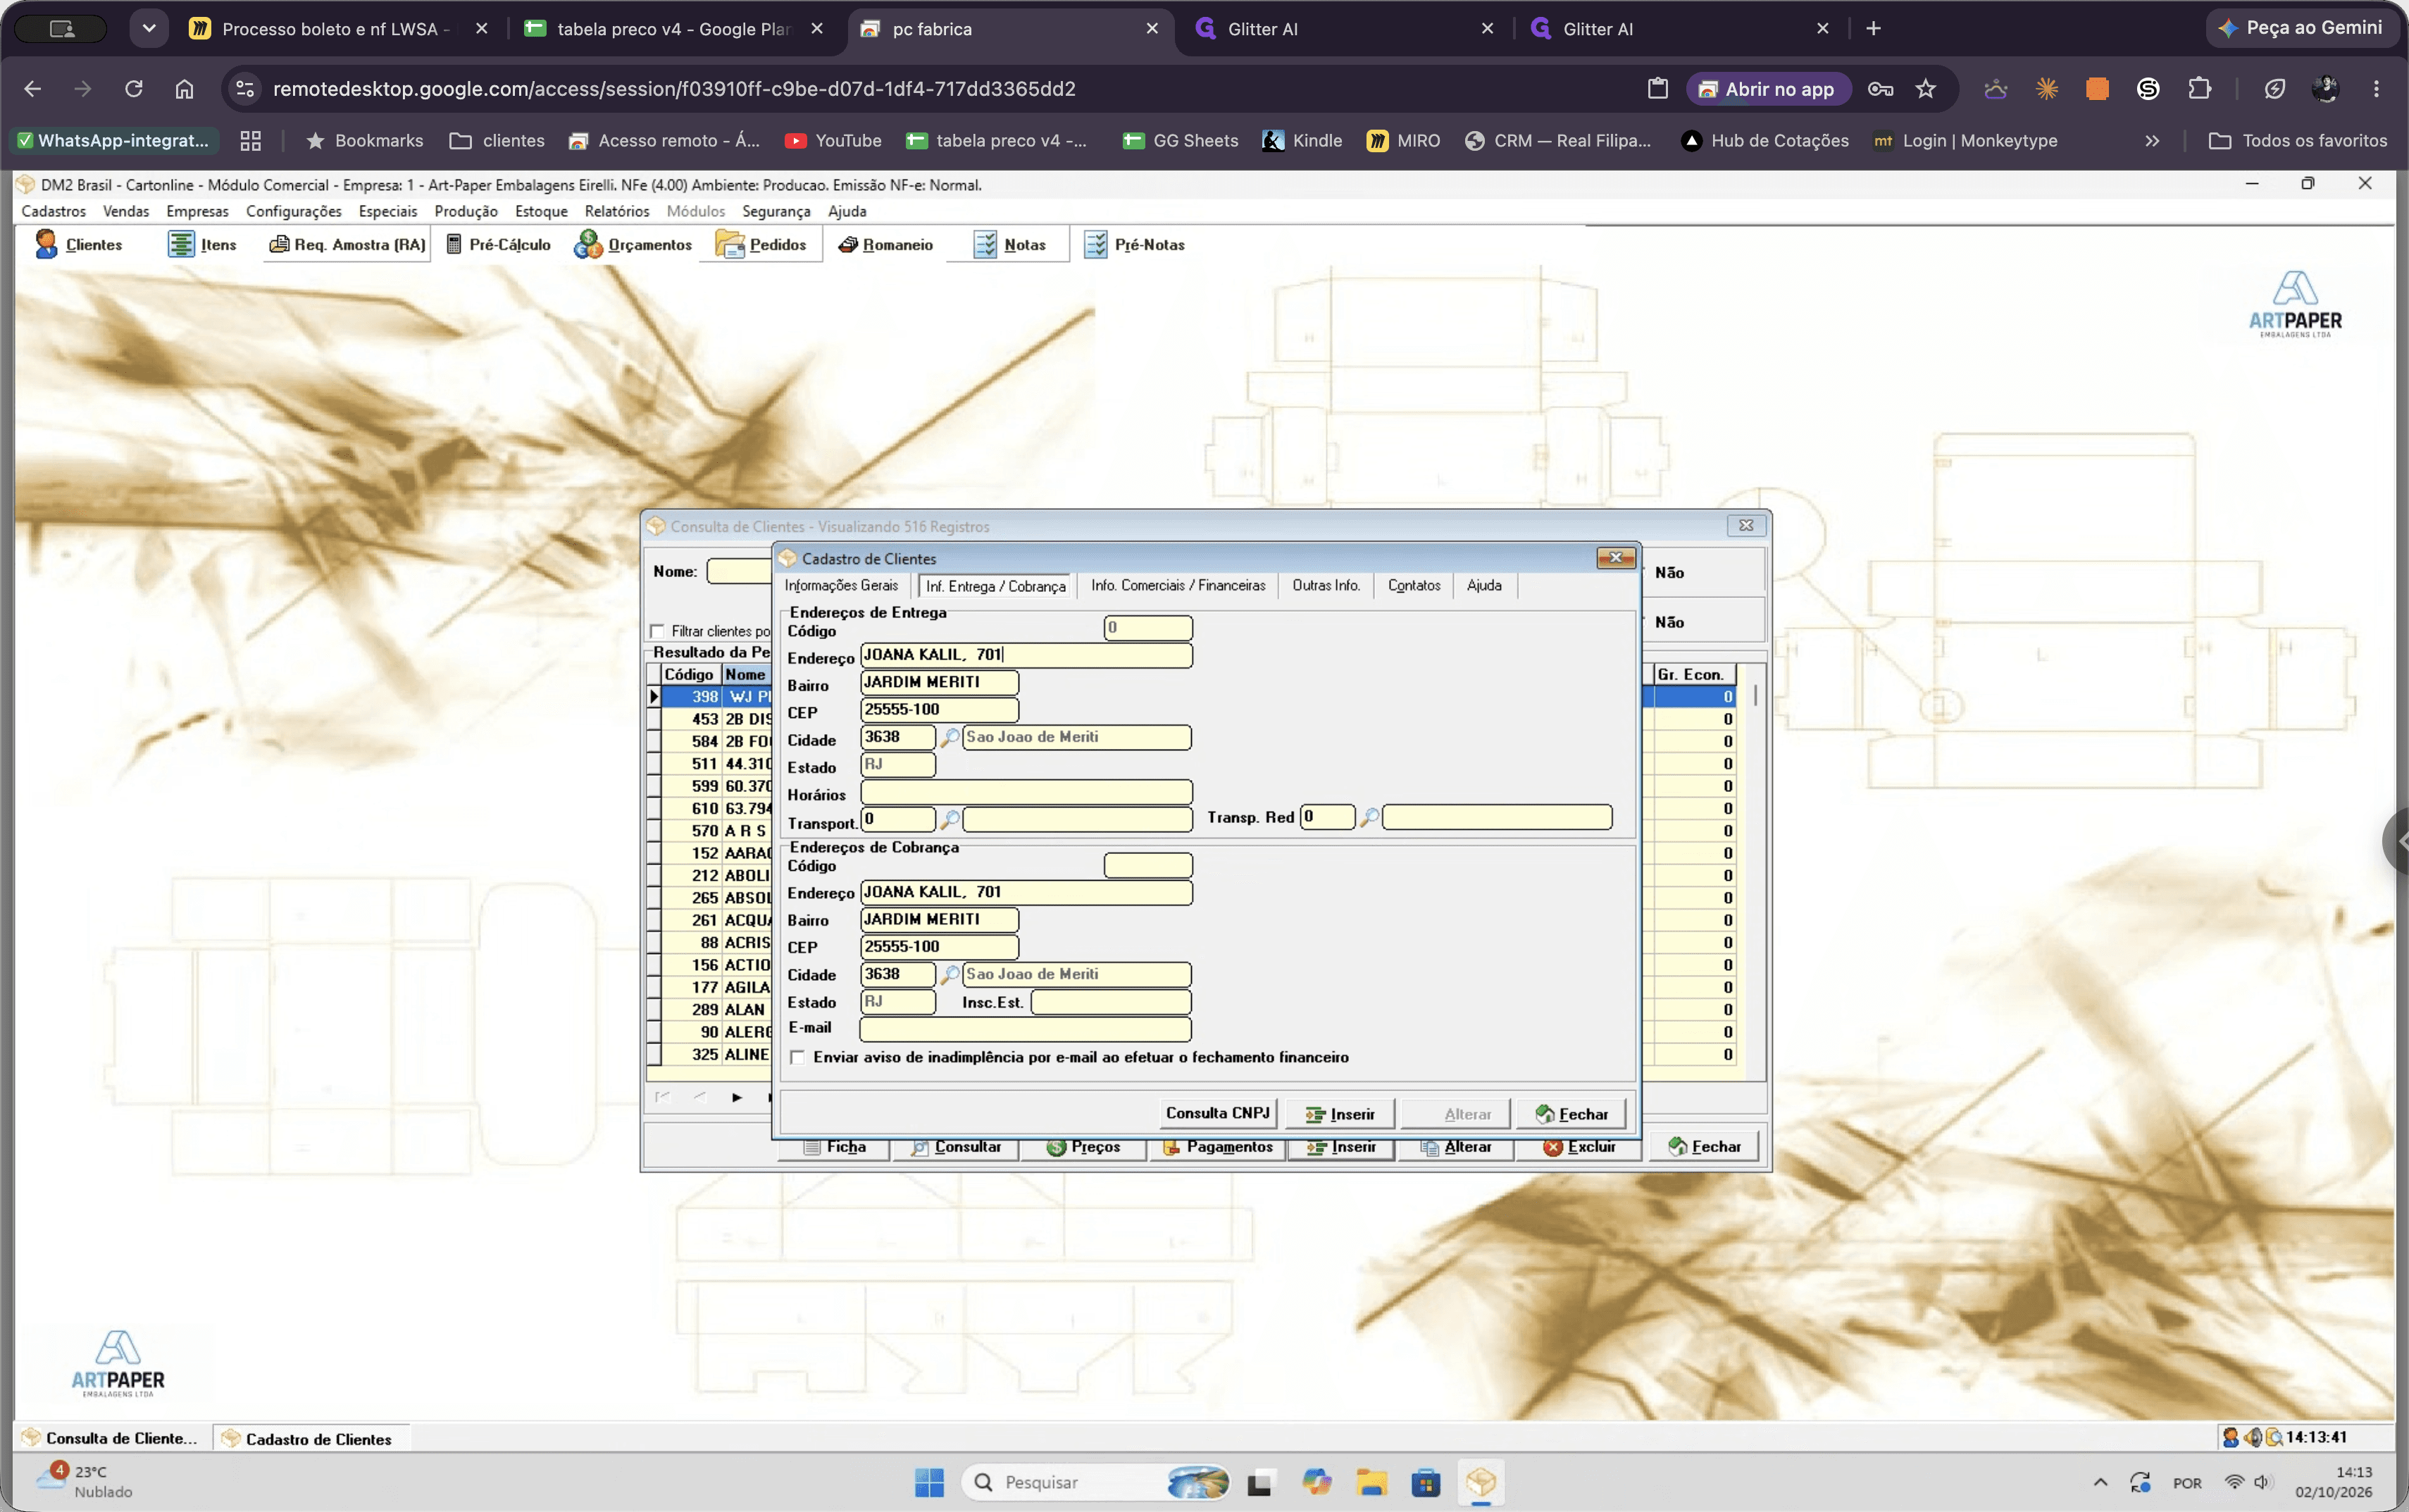Select client row with code 453
Screen dimensions: 2409x1512
click(716, 719)
